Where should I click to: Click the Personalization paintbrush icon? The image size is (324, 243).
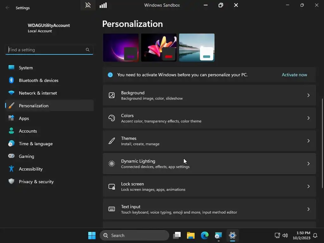11,106
